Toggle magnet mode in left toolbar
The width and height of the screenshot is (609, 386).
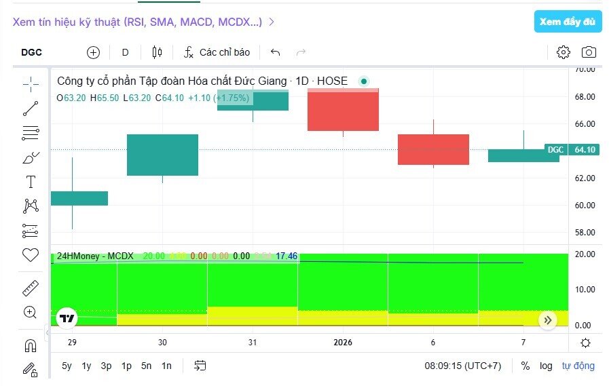point(31,345)
